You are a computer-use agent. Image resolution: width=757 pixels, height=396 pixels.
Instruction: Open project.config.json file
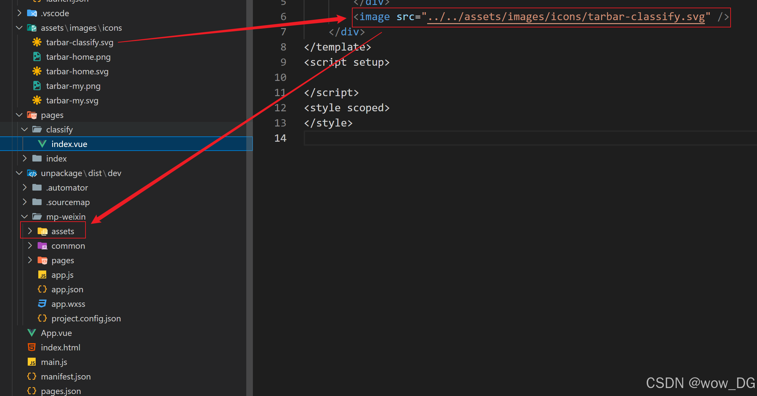86,318
